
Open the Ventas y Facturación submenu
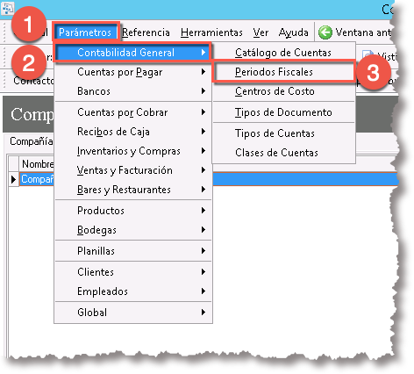pyautogui.click(x=133, y=170)
